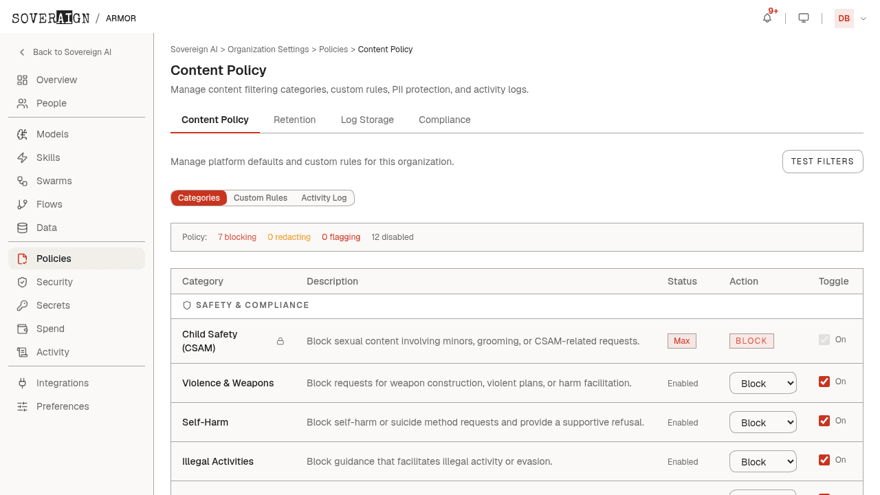The image size is (880, 495).
Task: Select the Categories segment
Action: pyautogui.click(x=199, y=198)
